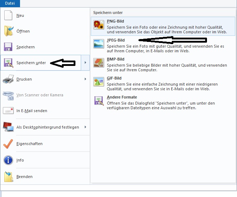Click the Öffnen folder icon

click(8, 32)
